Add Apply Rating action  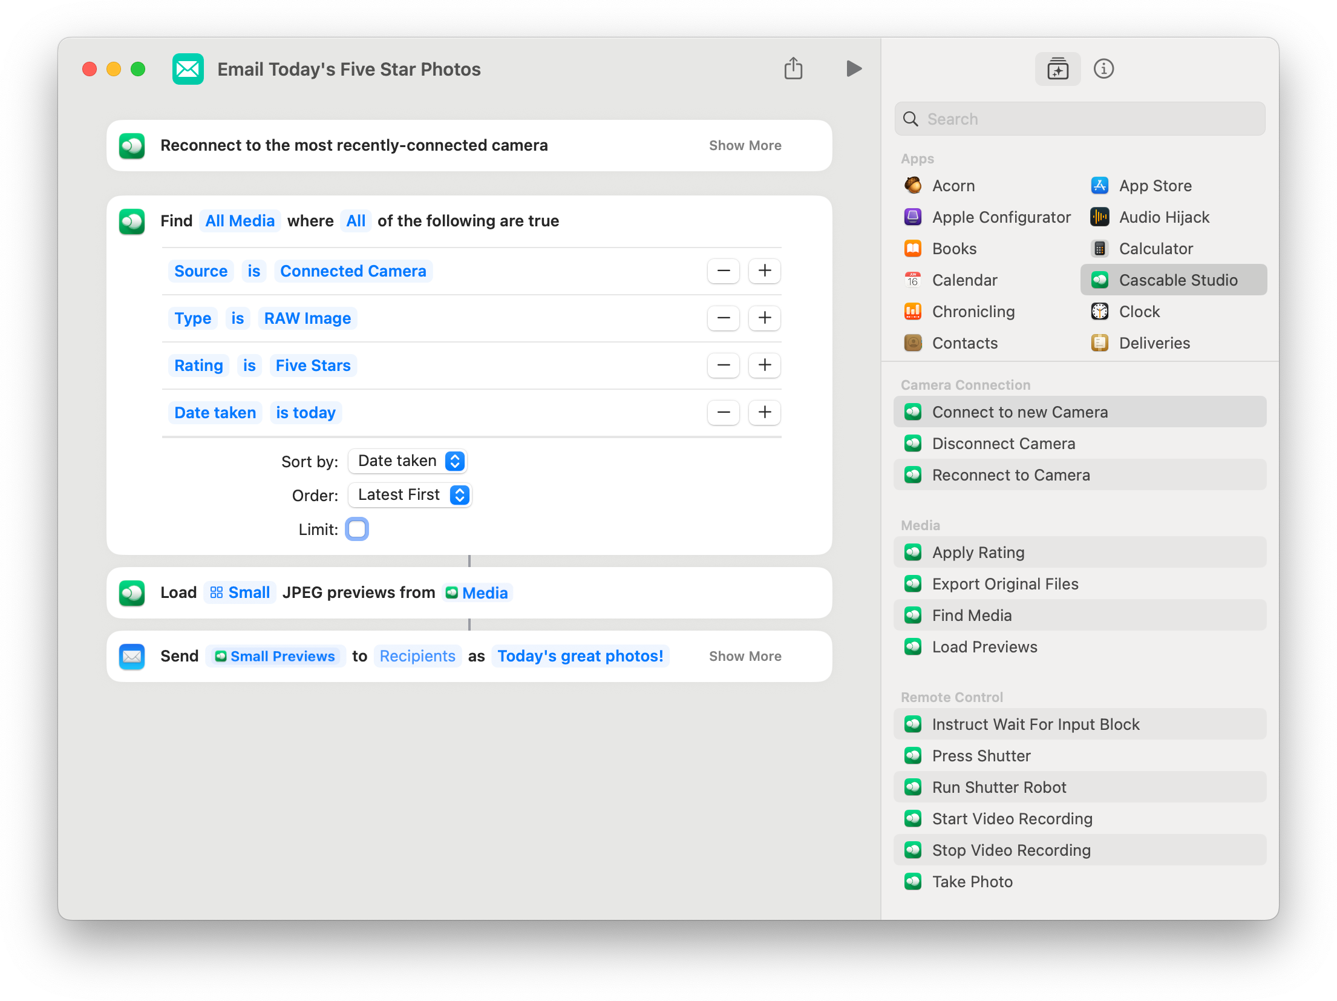coord(1080,553)
